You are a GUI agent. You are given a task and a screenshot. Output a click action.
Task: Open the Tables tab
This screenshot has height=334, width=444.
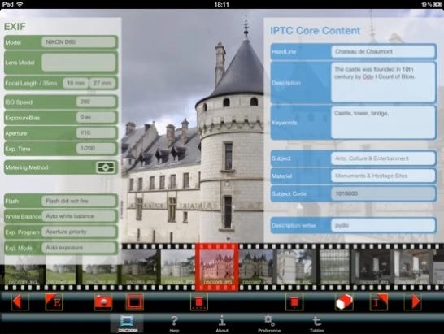(317, 323)
